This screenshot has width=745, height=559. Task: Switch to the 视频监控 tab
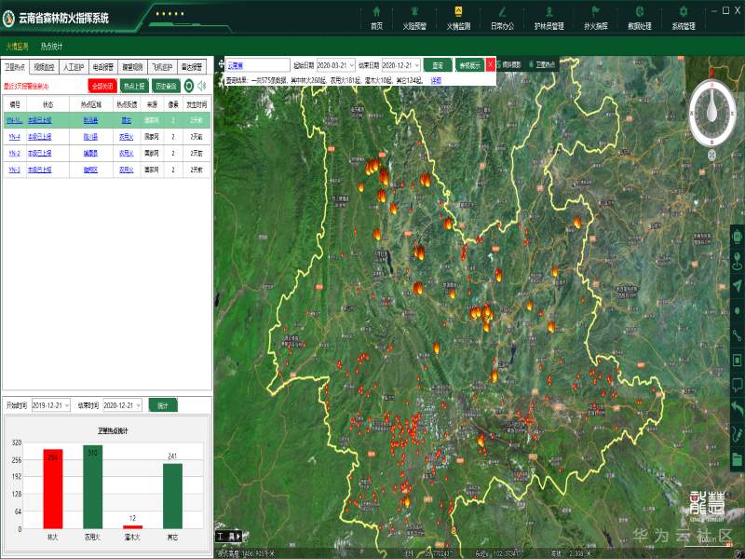coord(43,67)
